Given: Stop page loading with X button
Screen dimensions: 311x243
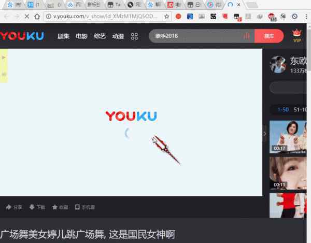Looking at the screenshot, I should (x=27, y=17).
